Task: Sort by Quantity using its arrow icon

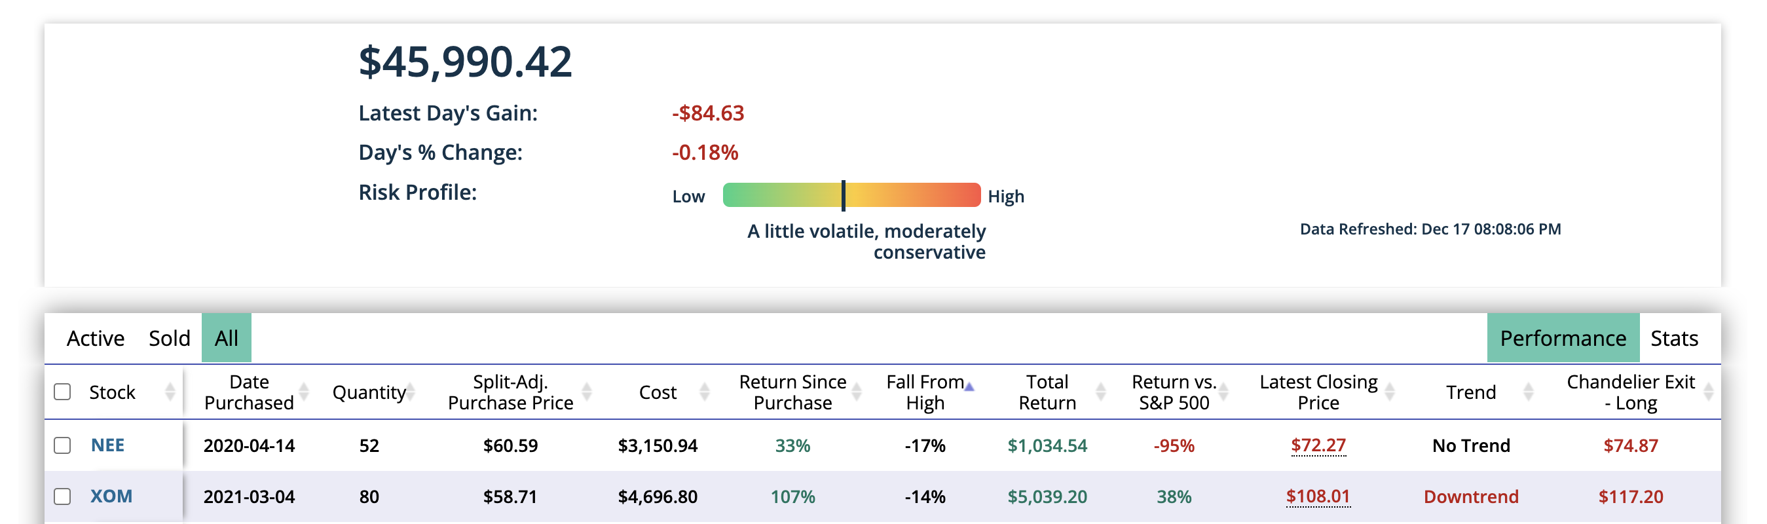Action: point(410,392)
